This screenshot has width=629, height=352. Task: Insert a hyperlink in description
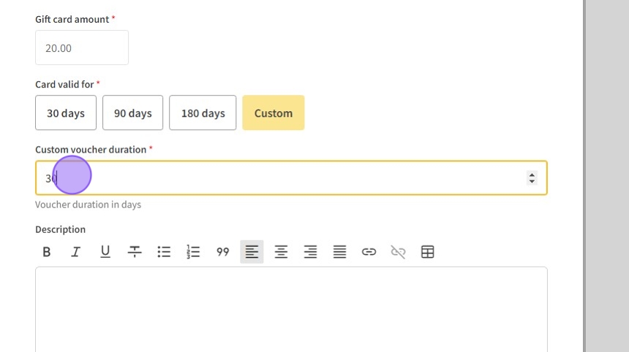[x=369, y=252]
